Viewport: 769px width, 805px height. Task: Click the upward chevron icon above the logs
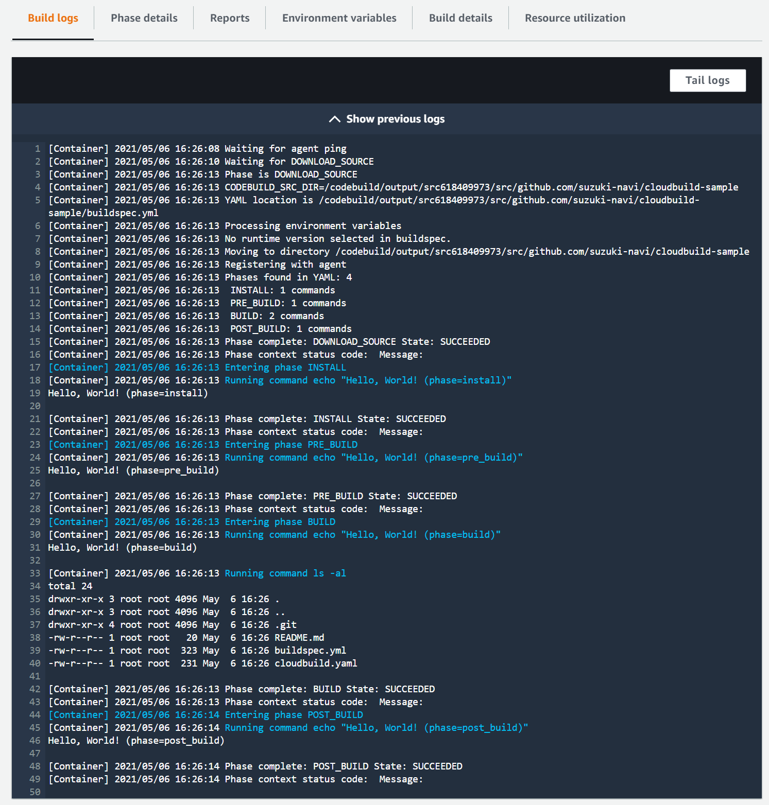point(335,119)
